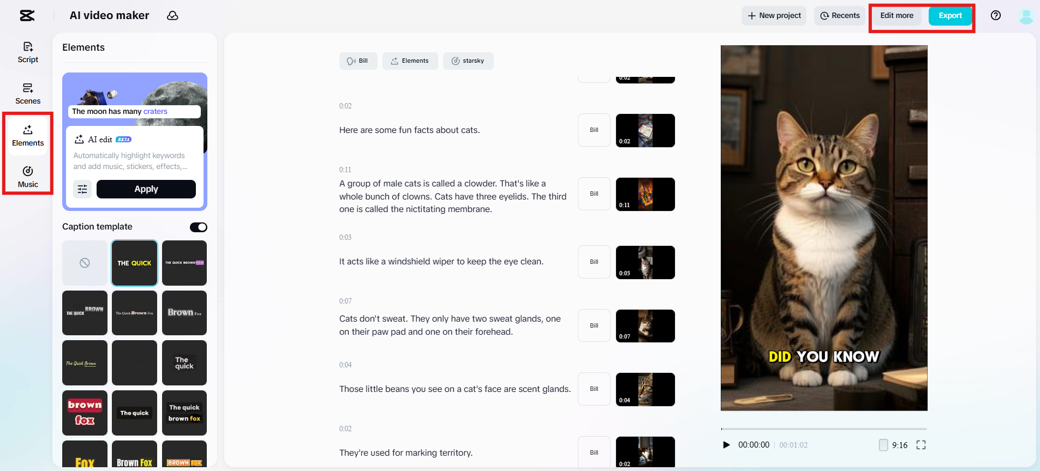The image size is (1040, 471).
Task: Choose "The quick brown fox" yellow-fox template
Action: pos(184,413)
